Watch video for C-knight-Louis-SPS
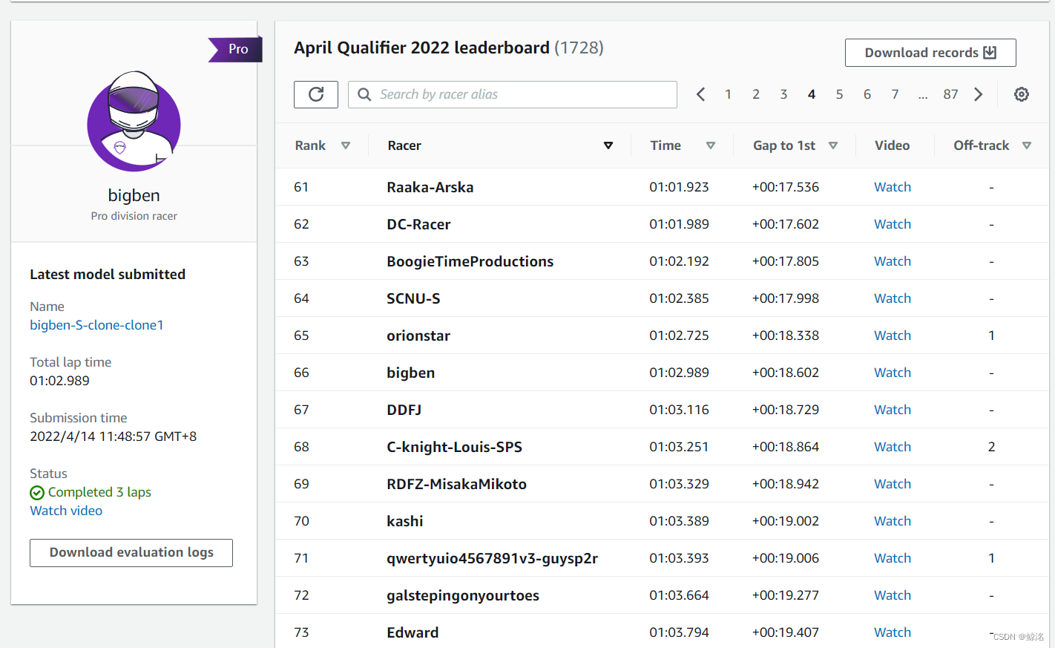Image resolution: width=1055 pixels, height=648 pixels. click(893, 447)
